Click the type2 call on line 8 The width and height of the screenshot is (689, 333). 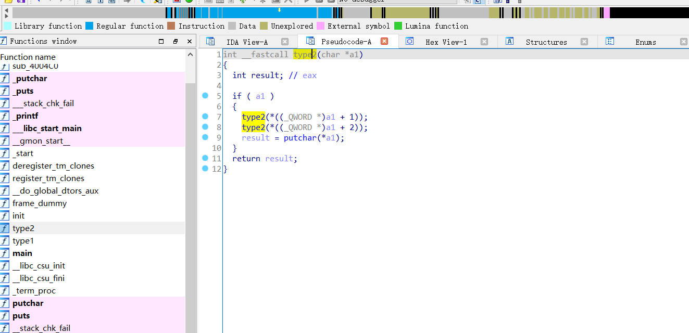(254, 127)
